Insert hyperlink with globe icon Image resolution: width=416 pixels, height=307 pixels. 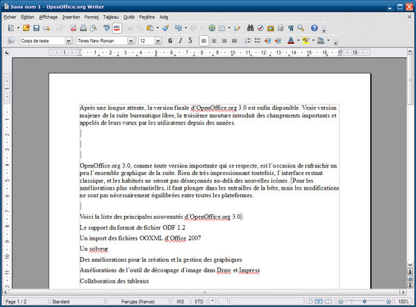tap(212, 28)
